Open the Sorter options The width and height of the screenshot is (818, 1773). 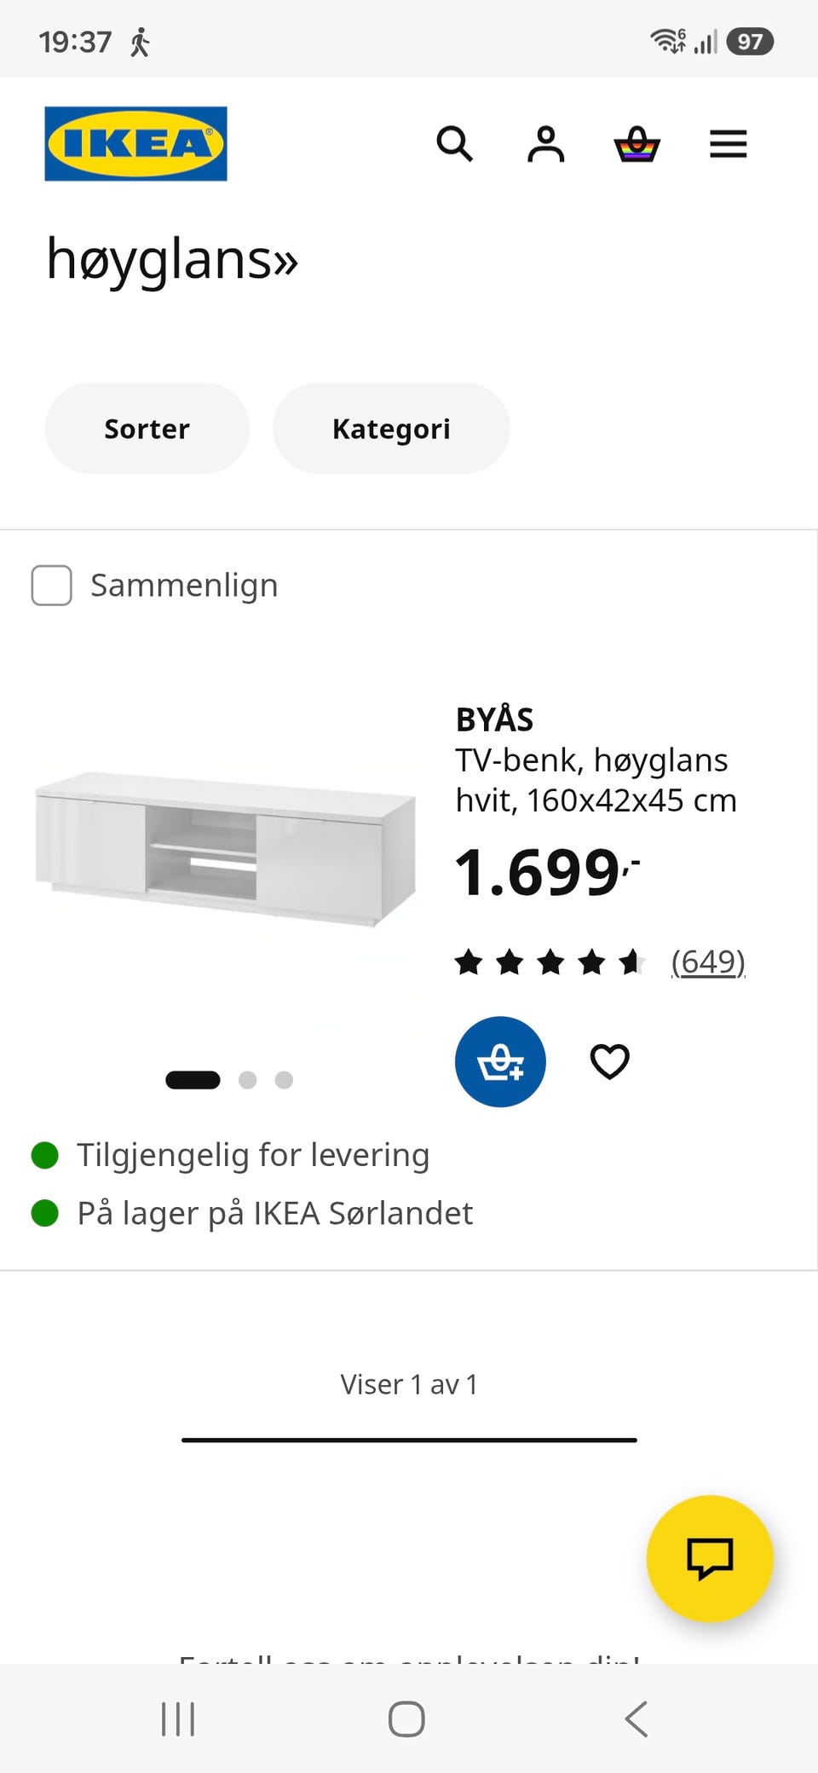tap(147, 428)
